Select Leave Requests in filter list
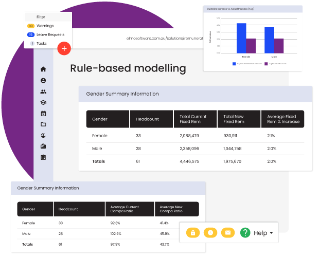The image size is (319, 257). [x=50, y=35]
